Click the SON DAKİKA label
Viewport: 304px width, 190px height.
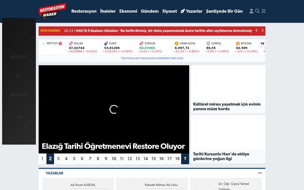(50, 30)
